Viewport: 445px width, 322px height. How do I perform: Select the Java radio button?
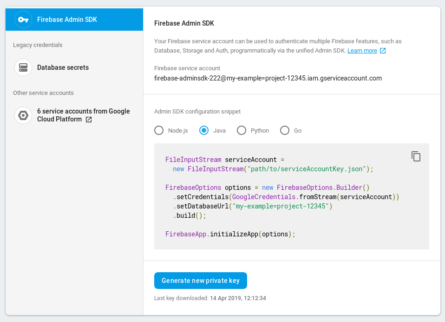click(204, 130)
